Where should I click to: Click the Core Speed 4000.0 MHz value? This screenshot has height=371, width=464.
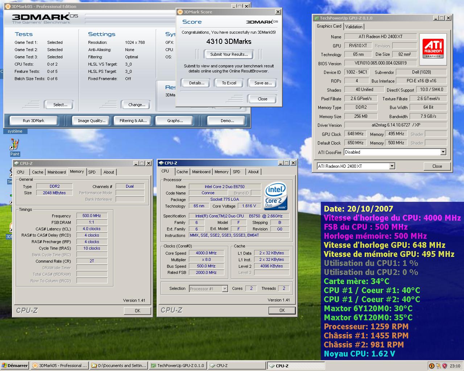click(206, 253)
